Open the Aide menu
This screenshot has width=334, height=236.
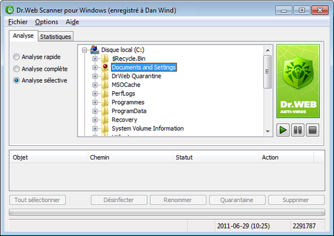pos(72,22)
